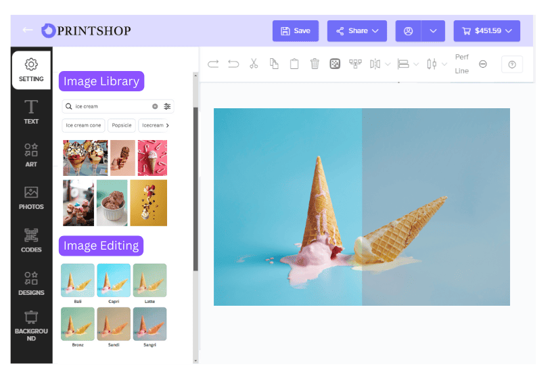This screenshot has width=554, height=370.
Task: Click the undo arrow in the toolbar
Action: click(x=233, y=64)
